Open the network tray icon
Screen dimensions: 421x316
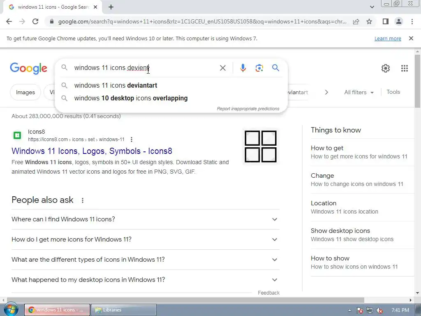pos(370,310)
